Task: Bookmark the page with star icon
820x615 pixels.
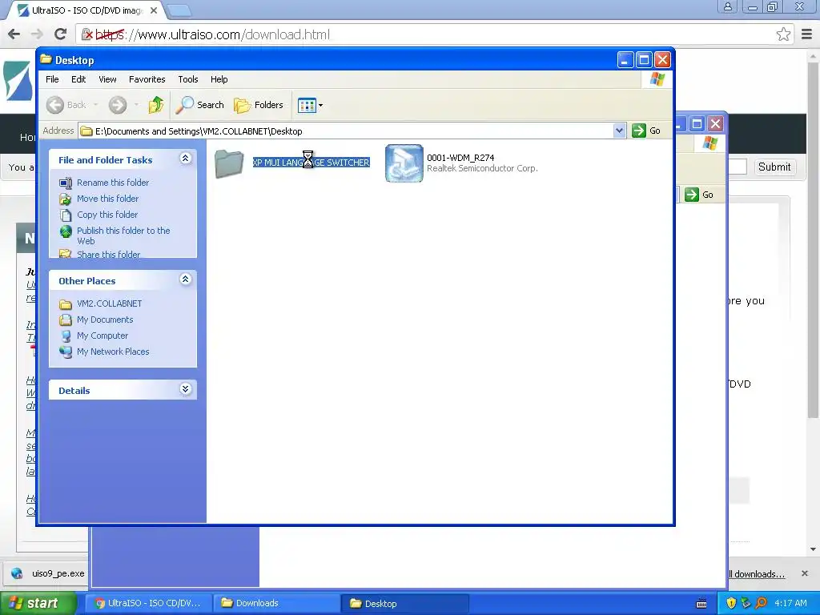Action: [783, 34]
